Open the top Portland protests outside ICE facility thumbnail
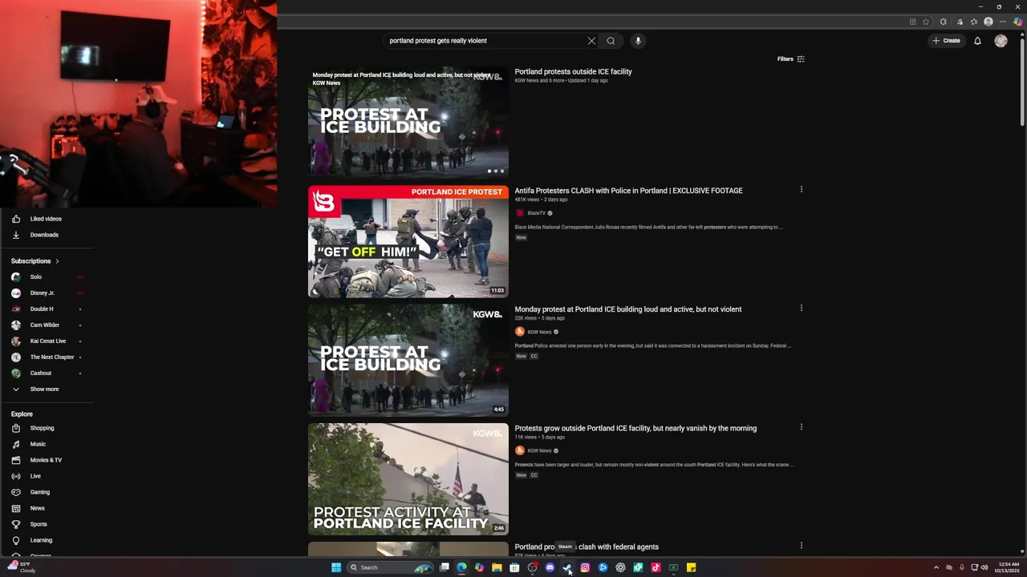This screenshot has height=577, width=1027. [408, 122]
